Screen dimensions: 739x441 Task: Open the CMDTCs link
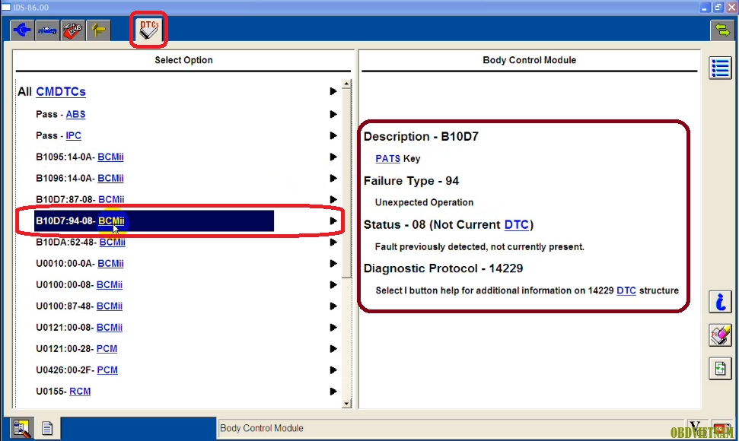click(x=61, y=91)
